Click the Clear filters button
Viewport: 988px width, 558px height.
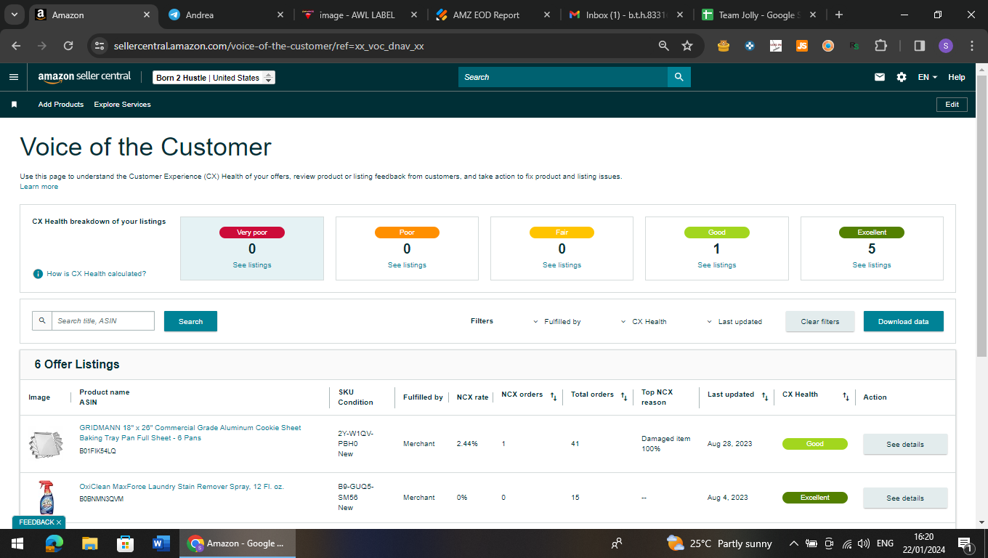[820, 321]
